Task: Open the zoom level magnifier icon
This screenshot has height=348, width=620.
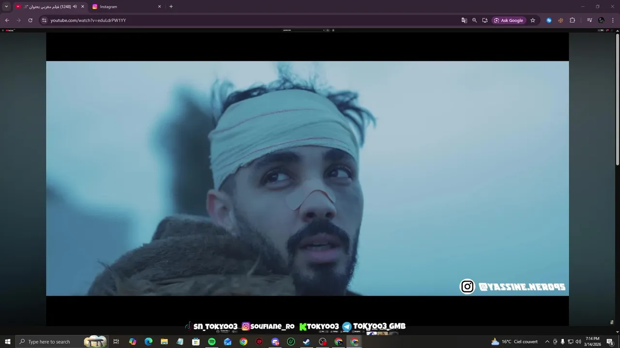Action: 474,20
